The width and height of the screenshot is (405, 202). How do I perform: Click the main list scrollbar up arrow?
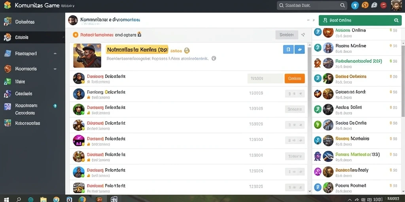pyautogui.click(x=310, y=45)
